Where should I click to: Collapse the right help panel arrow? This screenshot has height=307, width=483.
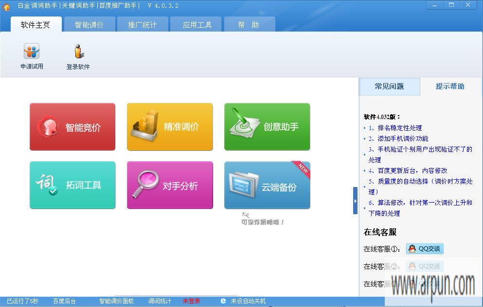[x=355, y=201]
